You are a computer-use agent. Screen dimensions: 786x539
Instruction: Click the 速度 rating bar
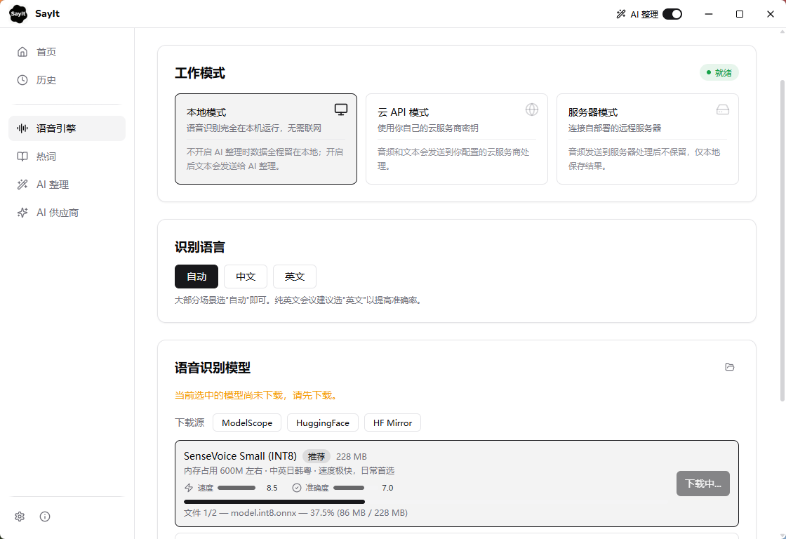click(237, 488)
